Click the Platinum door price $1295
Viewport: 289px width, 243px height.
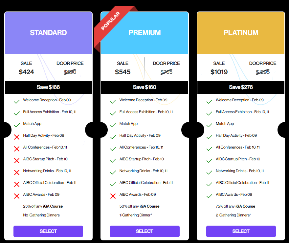point(263,72)
